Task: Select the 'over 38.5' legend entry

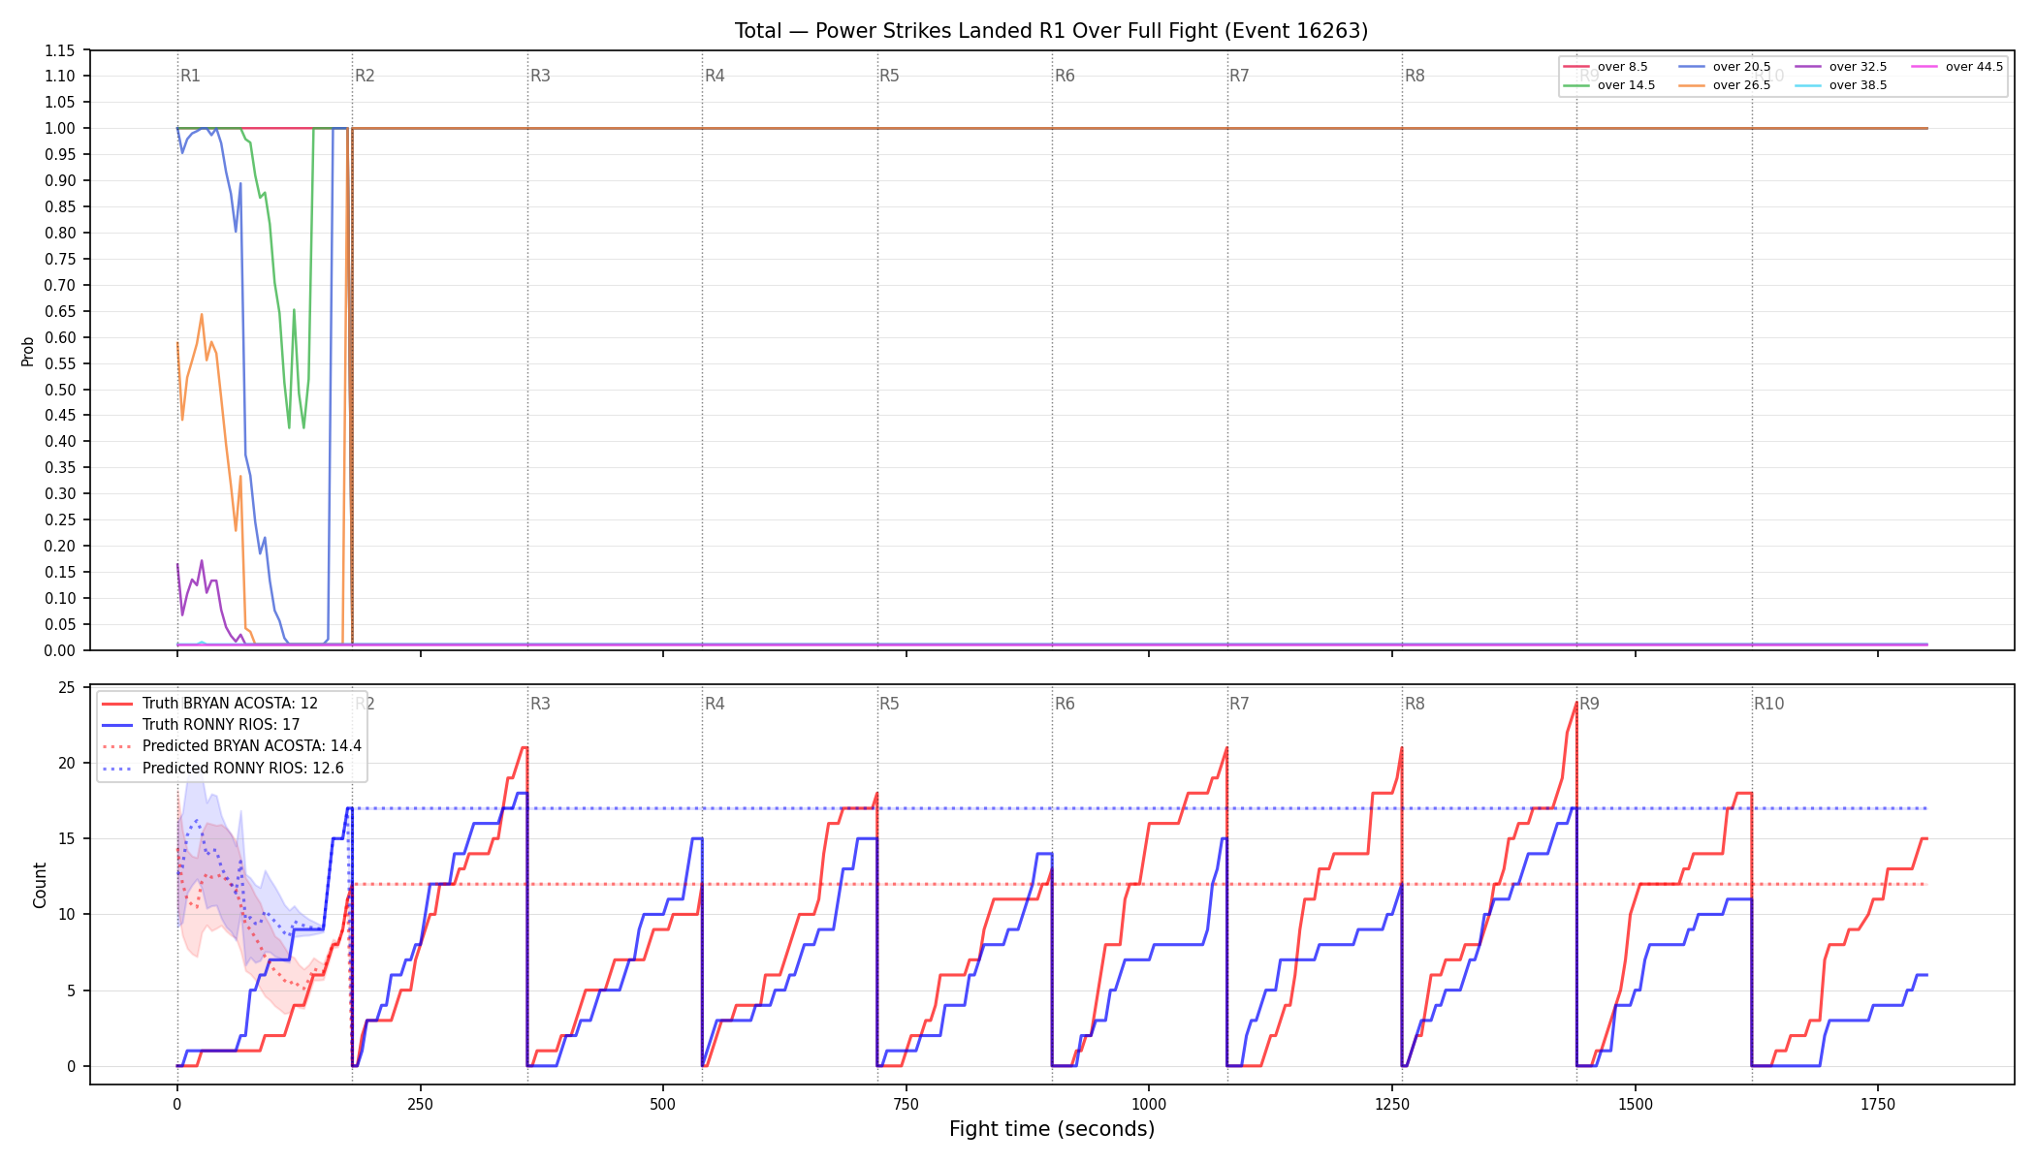Action: tap(1840, 85)
